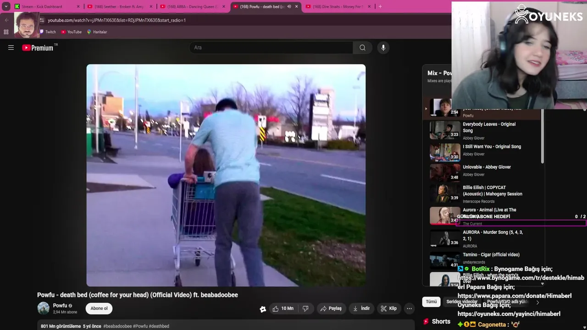
Task: Click the Paylaş share button
Action: click(331, 308)
